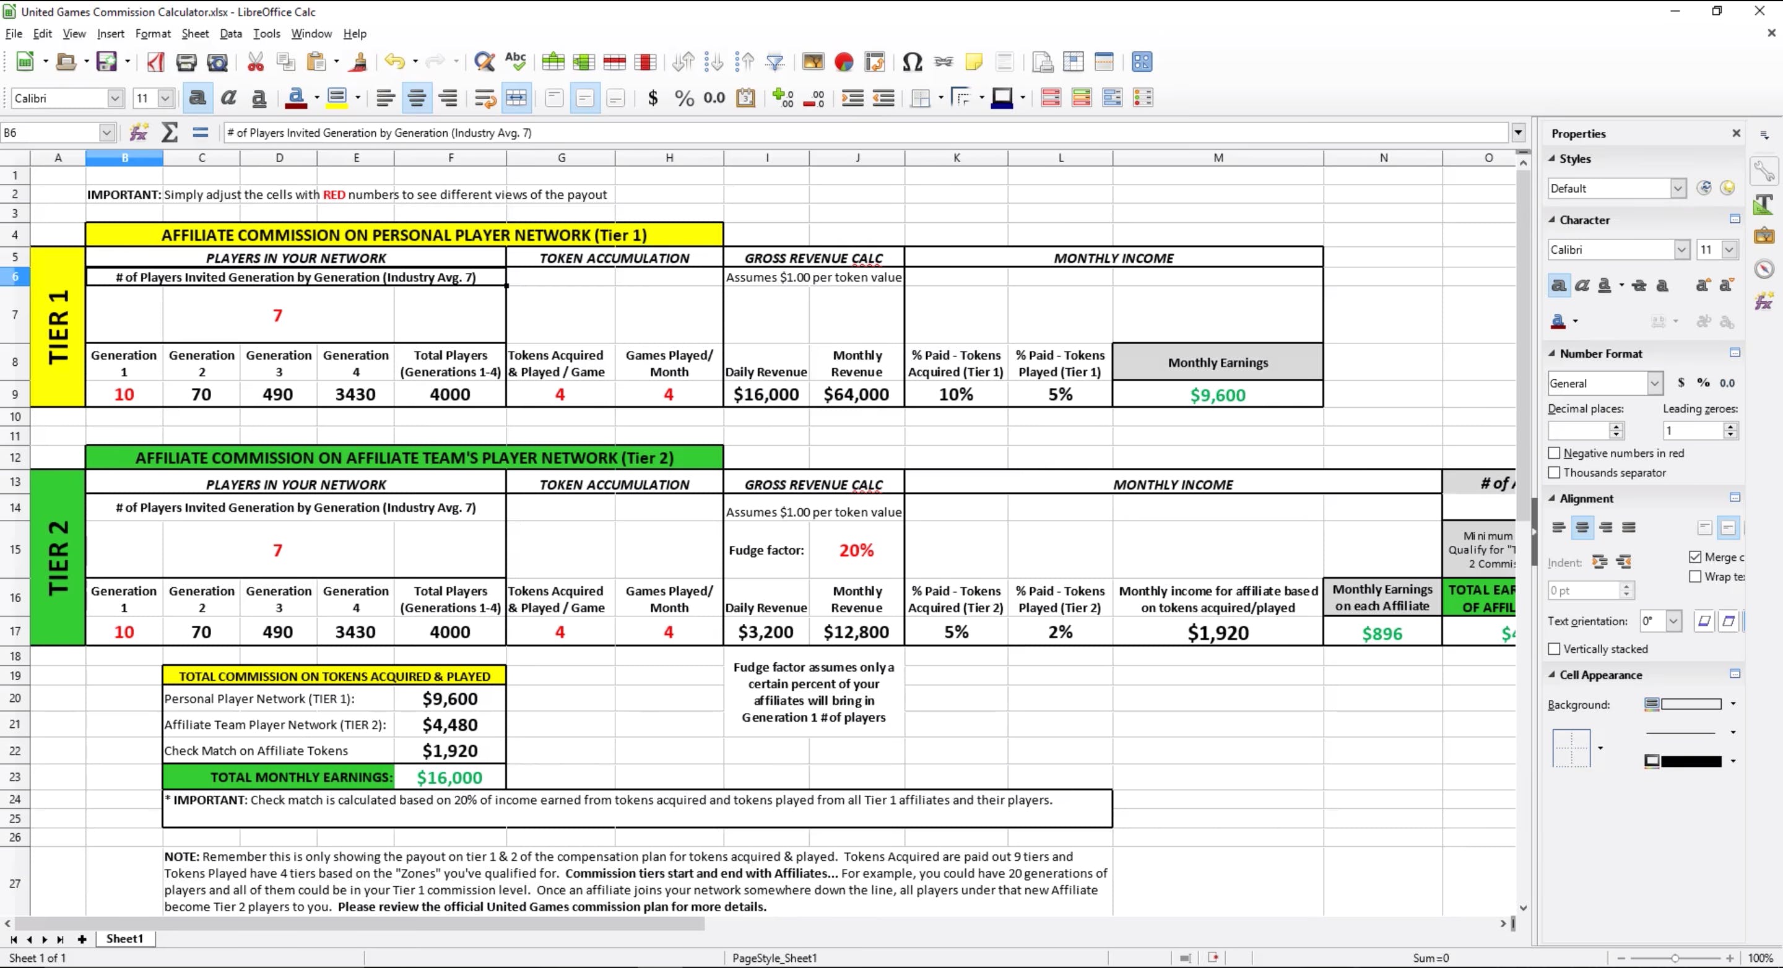Pick toolbar font color swatch
This screenshot has height=968, width=1783.
tap(297, 98)
